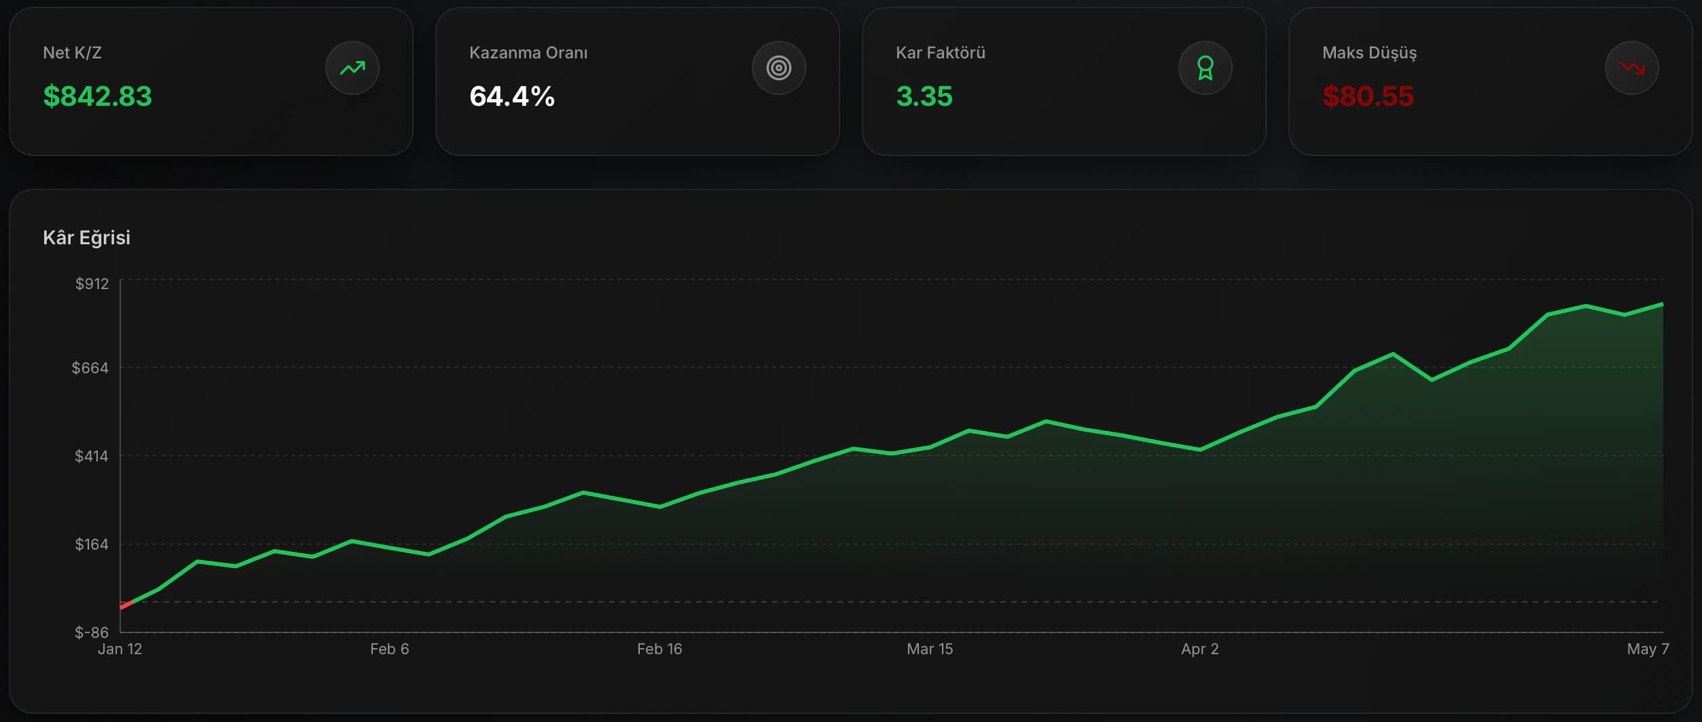1702x722 pixels.
Task: Click the red trending-down icon in Maks Düşüş card
Action: (1632, 68)
